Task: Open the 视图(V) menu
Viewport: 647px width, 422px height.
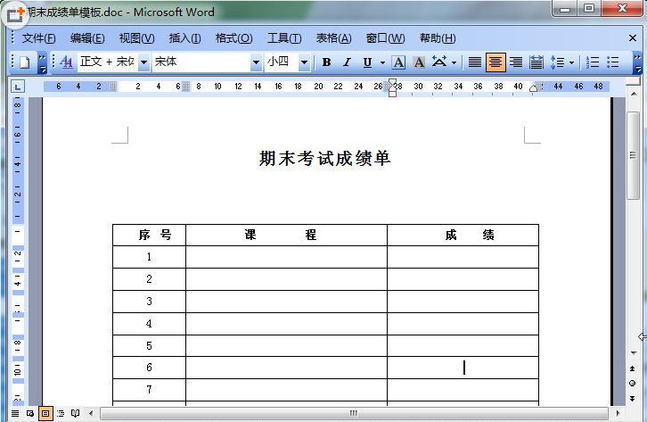Action: 136,38
